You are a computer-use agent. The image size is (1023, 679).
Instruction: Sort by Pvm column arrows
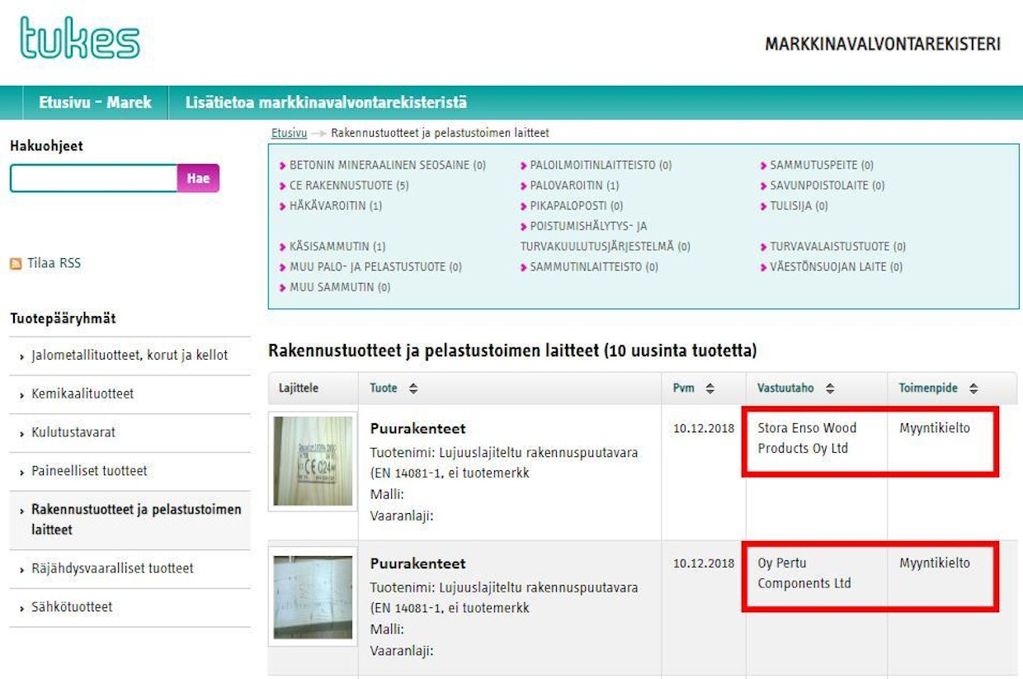click(709, 389)
